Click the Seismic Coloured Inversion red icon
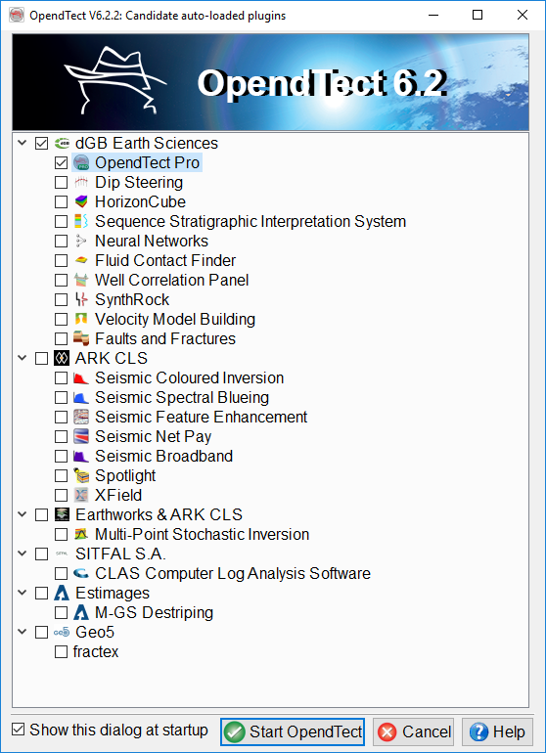This screenshot has width=546, height=753. click(81, 377)
